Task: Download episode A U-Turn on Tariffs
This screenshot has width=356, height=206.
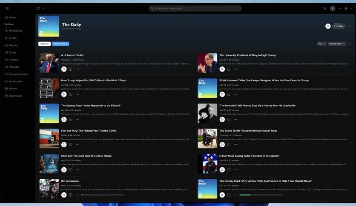Action: pos(71,69)
